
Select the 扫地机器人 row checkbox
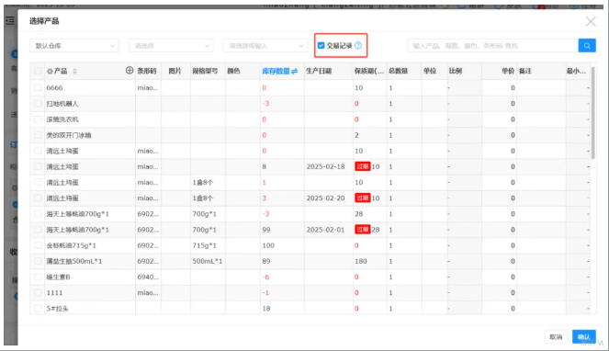[x=38, y=104]
